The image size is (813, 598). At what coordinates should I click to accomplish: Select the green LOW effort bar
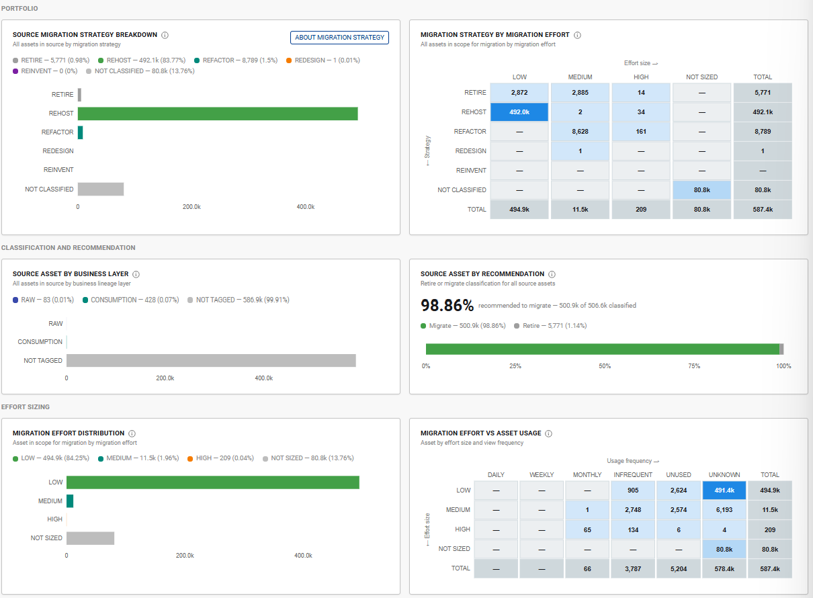click(x=213, y=482)
